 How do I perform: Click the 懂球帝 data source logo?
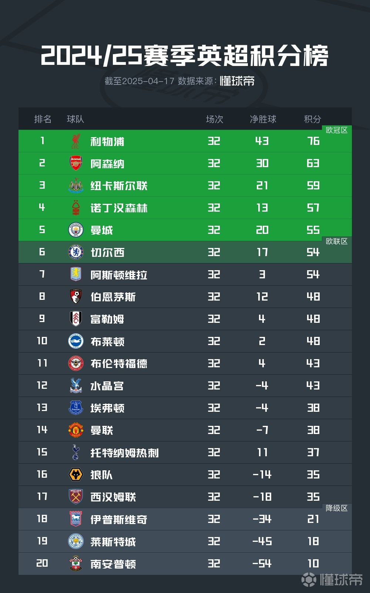point(237,81)
